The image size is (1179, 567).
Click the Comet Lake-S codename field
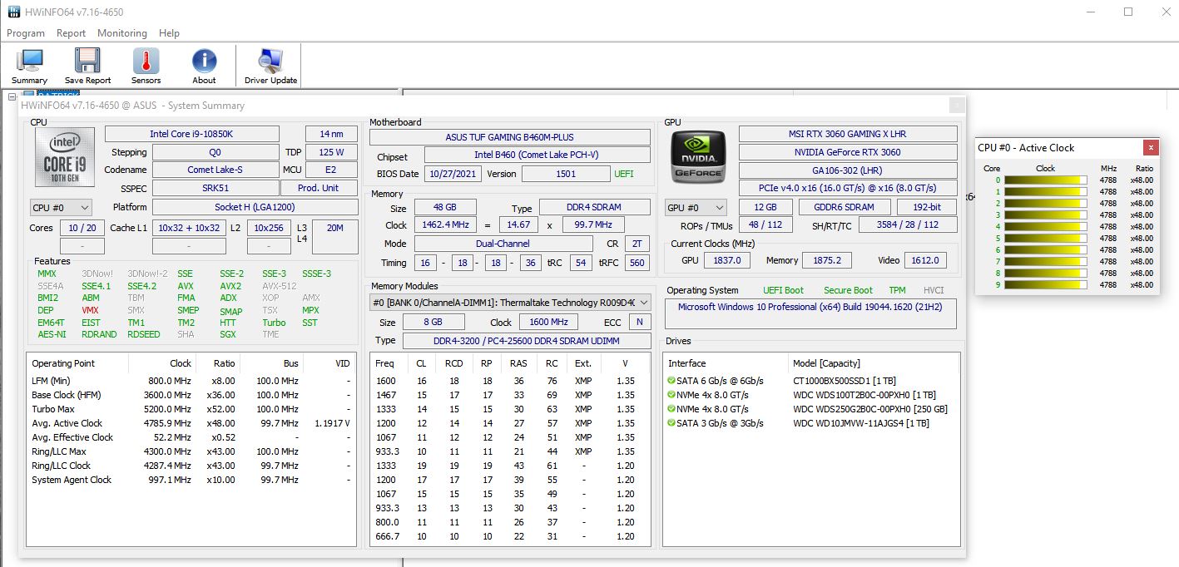click(x=215, y=170)
